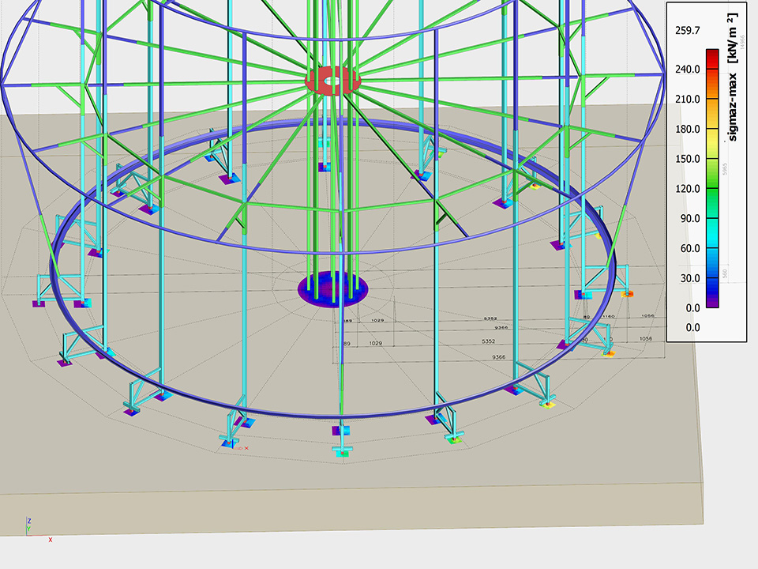Click the 240.0 legend tick label
Viewport: 758px width, 569px height.
coord(688,70)
